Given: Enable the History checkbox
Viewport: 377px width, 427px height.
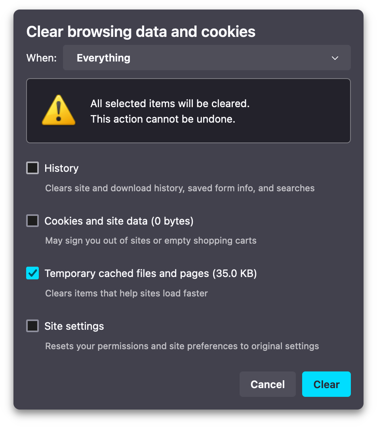Looking at the screenshot, I should [32, 168].
